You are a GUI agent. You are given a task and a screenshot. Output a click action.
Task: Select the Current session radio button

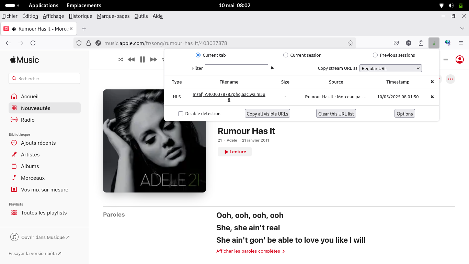tap(286, 55)
